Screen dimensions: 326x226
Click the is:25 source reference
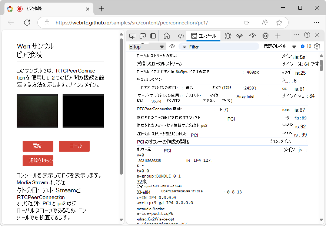coord(300,73)
